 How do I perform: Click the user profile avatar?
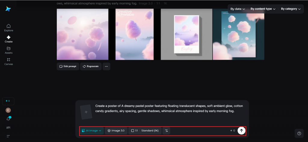coord(8,110)
